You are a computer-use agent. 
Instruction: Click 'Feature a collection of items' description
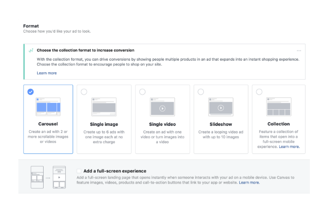click(x=278, y=139)
